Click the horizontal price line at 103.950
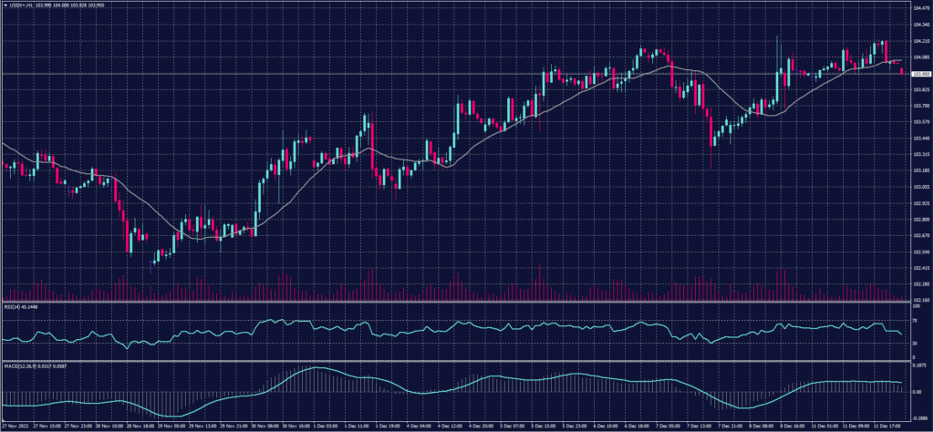 (x=456, y=73)
